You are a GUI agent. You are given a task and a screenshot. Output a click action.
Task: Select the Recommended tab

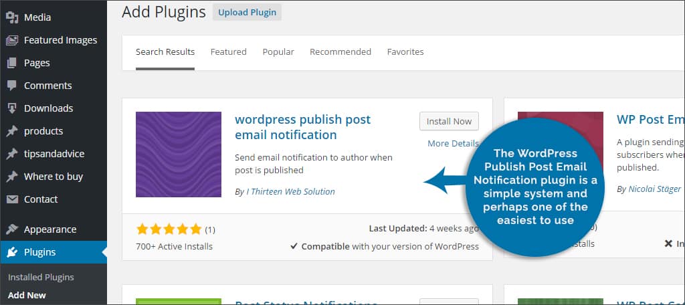(x=340, y=52)
